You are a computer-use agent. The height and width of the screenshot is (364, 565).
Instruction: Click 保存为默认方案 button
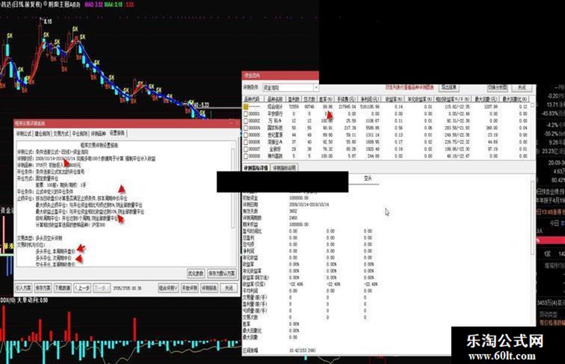[222, 273]
